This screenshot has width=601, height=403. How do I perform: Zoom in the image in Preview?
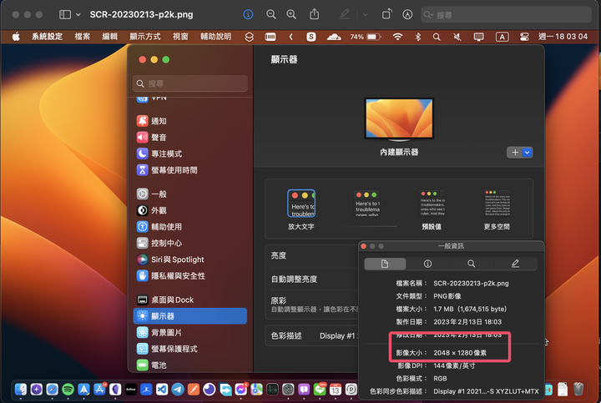291,14
